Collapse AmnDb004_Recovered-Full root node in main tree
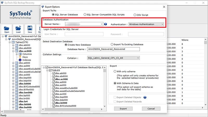The height and width of the screenshot is (117, 208). point(3,36)
